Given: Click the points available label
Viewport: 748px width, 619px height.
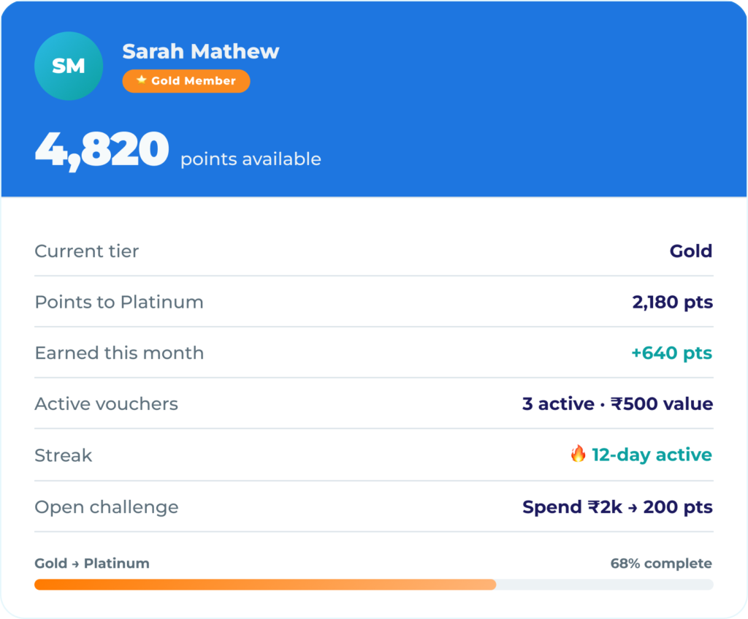Looking at the screenshot, I should [251, 159].
